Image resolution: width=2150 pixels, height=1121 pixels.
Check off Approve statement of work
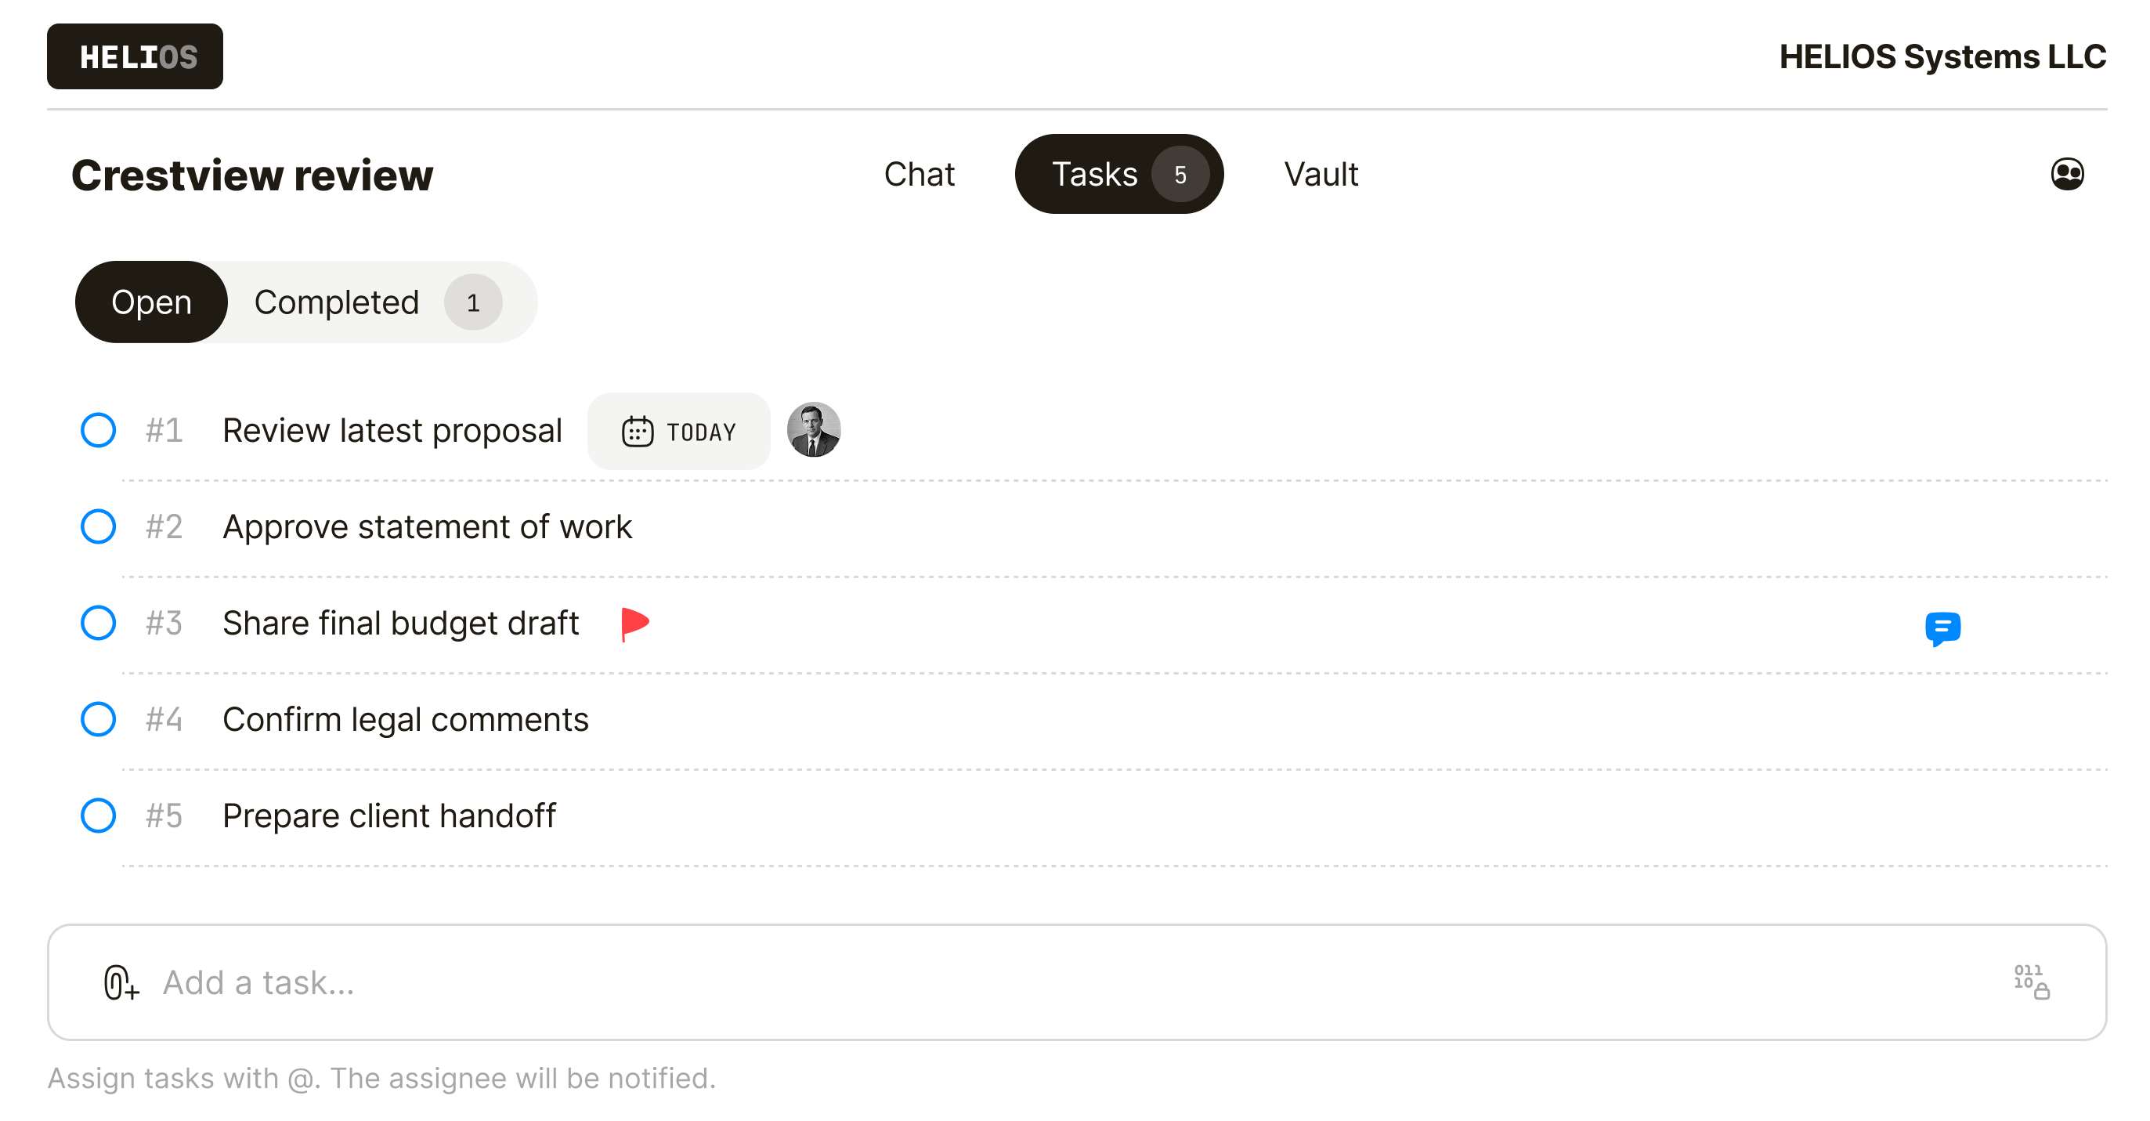(98, 526)
